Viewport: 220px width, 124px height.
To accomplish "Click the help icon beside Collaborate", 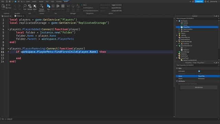I will [x=206, y=1].
